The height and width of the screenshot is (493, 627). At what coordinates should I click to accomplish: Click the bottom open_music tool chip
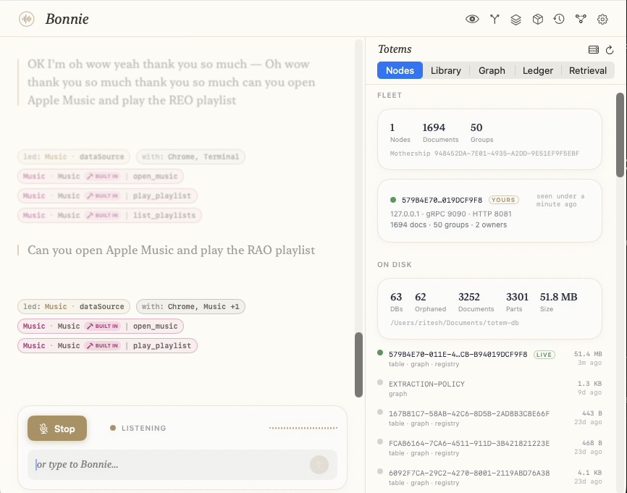[x=101, y=326]
